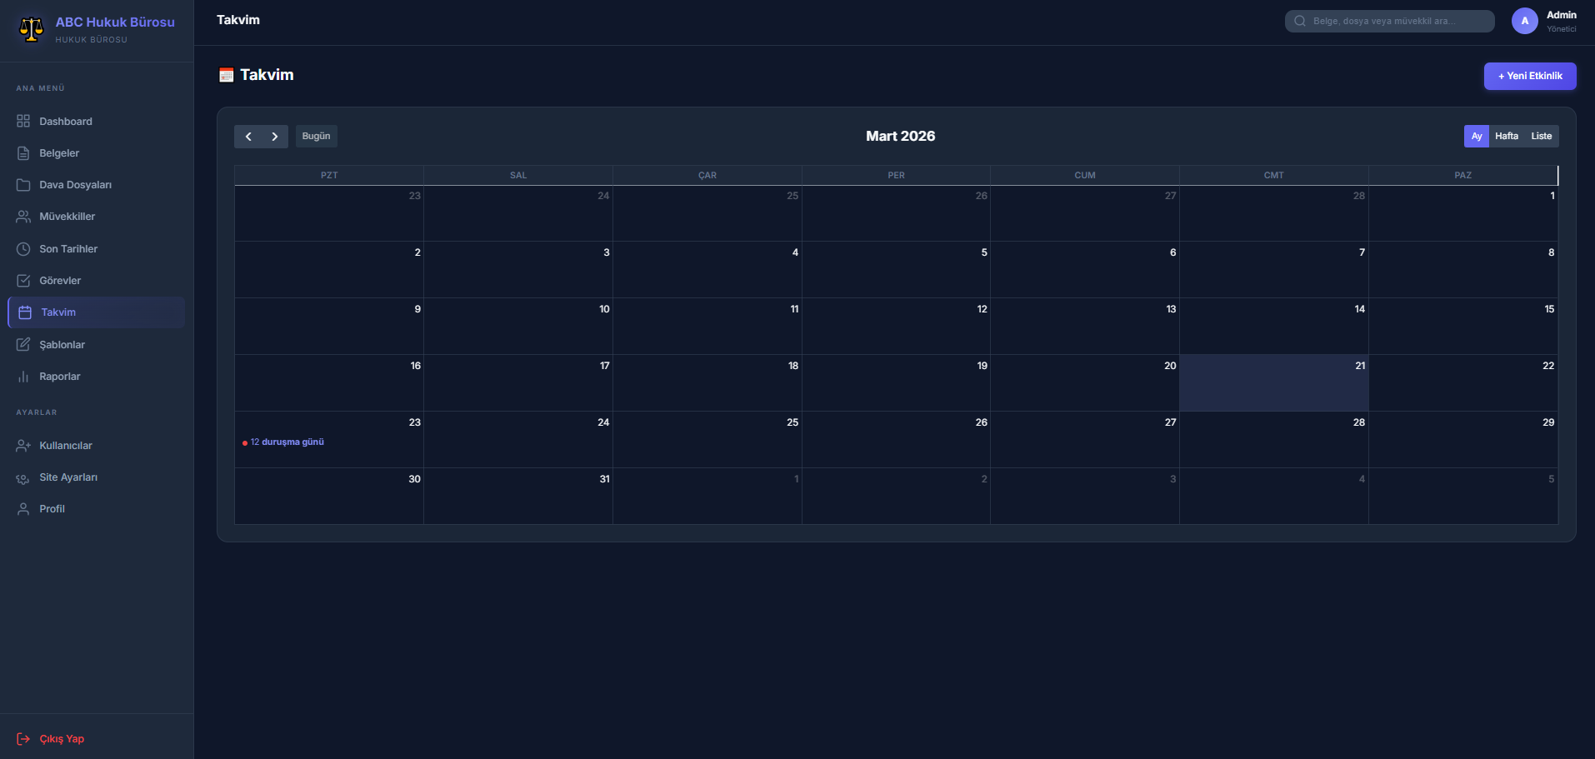Screen dimensions: 1595x759
Task: Open Dashboard via its grid icon
Action: (x=23, y=122)
